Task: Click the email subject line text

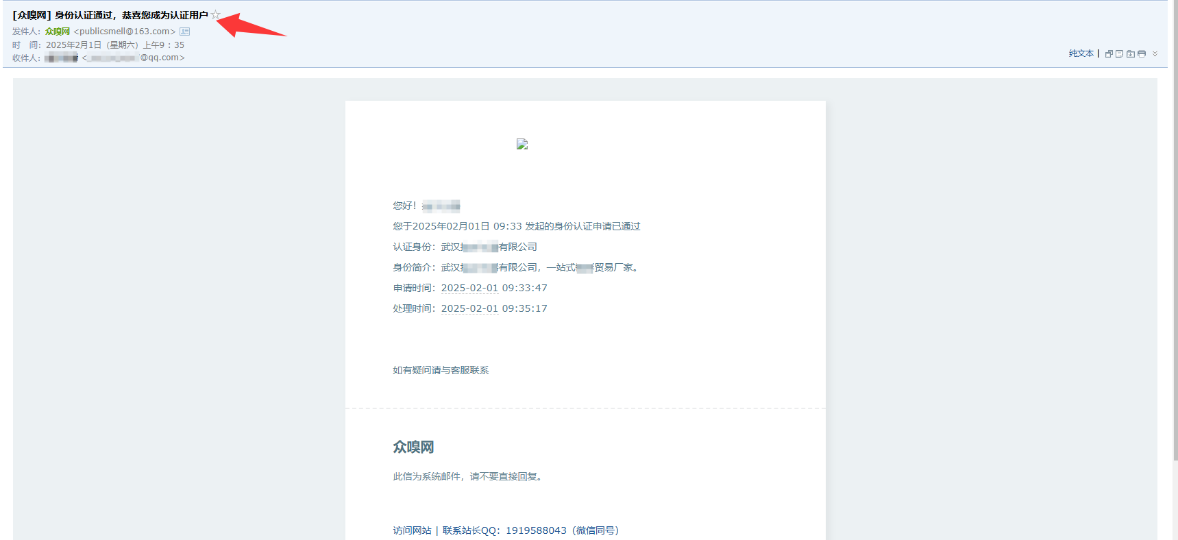Action: 110,15
